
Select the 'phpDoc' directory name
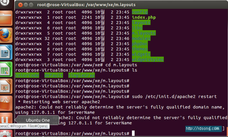point(140,44)
